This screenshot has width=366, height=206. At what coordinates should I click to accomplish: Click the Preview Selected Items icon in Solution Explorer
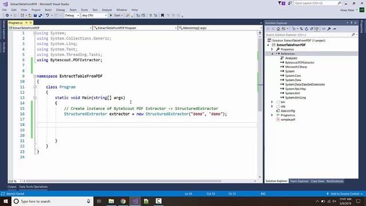pos(334,29)
